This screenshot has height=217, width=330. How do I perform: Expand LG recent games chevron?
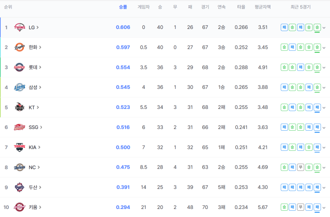[x=324, y=28]
